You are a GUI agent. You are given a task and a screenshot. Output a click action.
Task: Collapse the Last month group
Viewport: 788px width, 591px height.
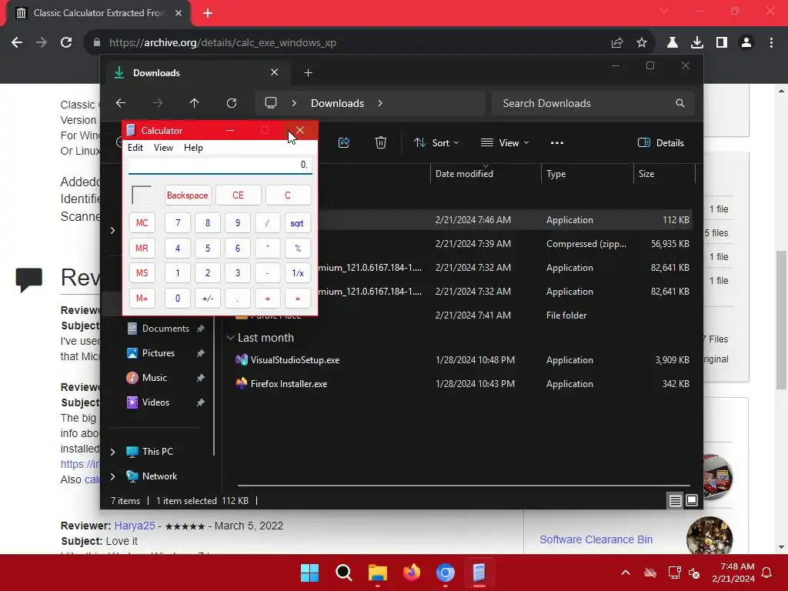[x=230, y=338]
